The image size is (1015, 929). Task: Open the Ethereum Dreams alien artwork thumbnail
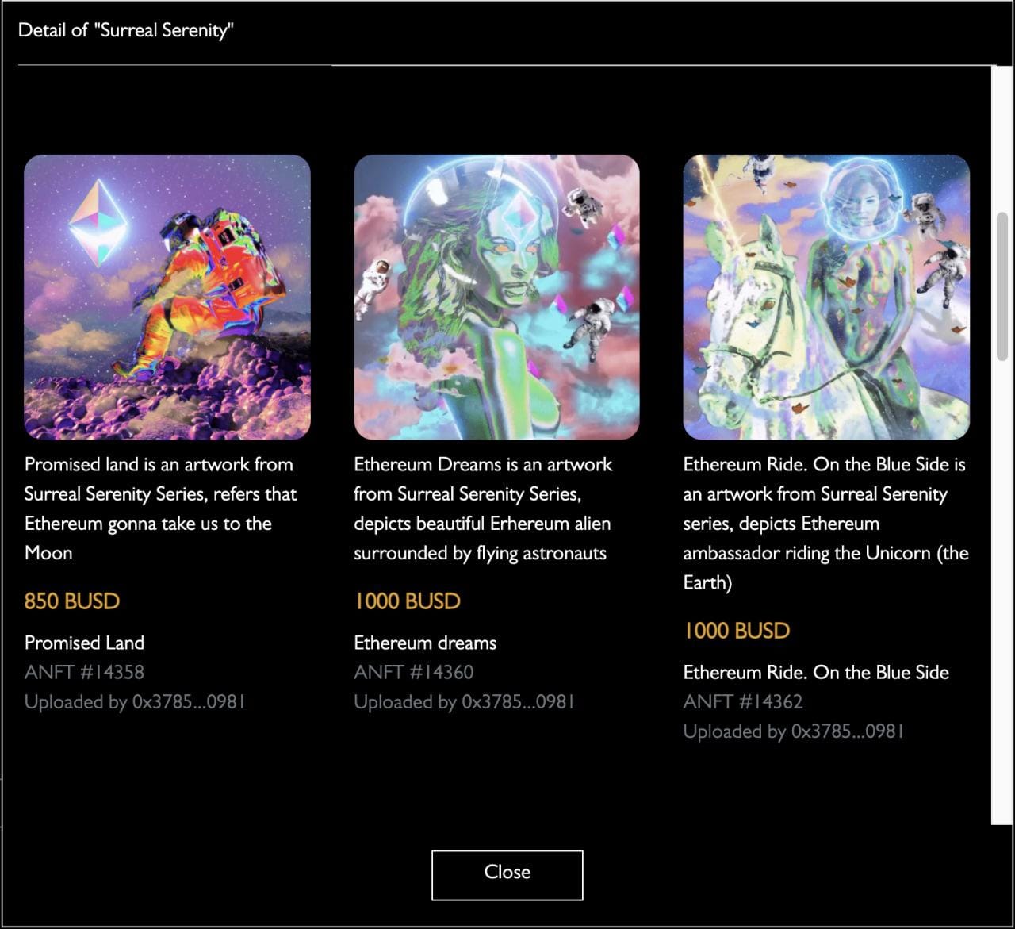tap(496, 297)
